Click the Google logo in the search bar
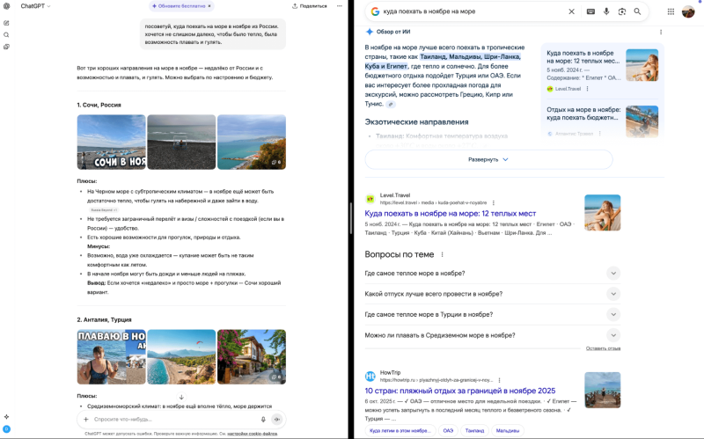 click(375, 11)
